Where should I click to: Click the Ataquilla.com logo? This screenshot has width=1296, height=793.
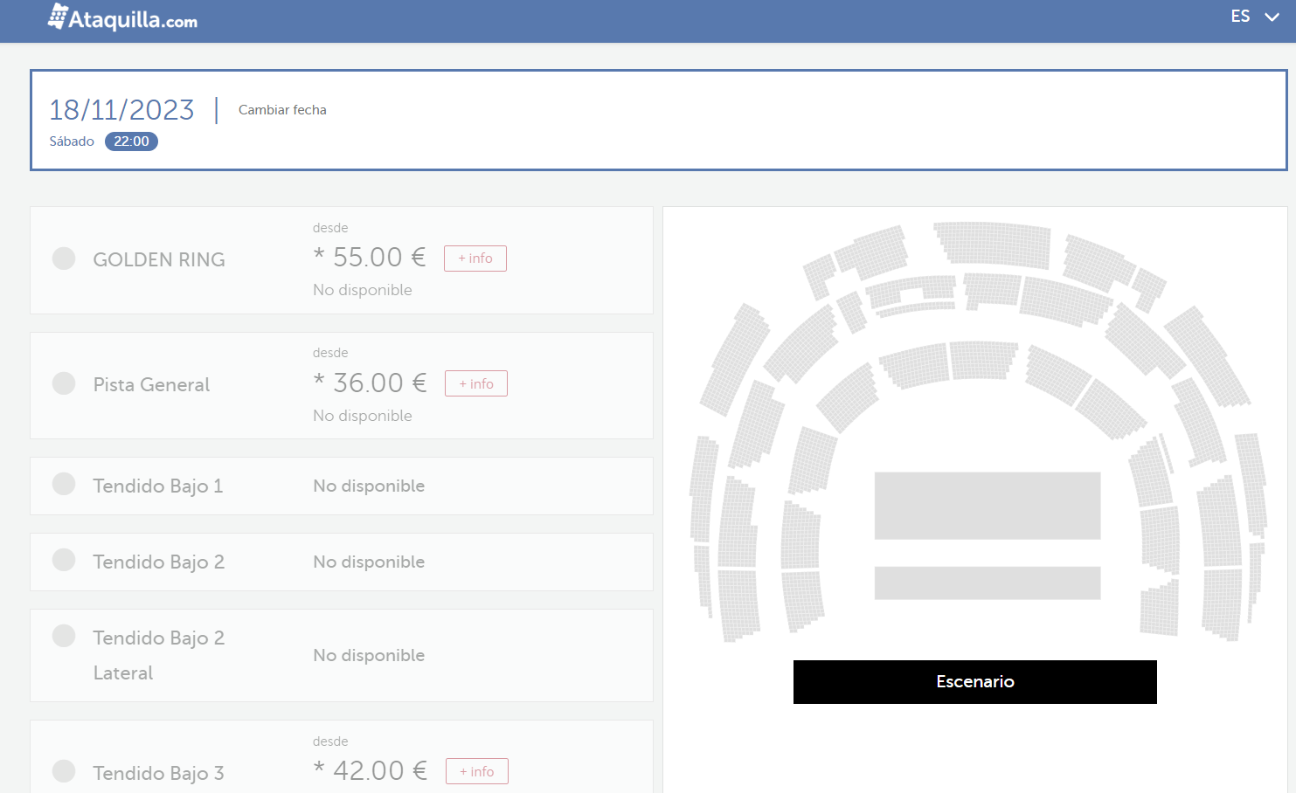(x=122, y=18)
